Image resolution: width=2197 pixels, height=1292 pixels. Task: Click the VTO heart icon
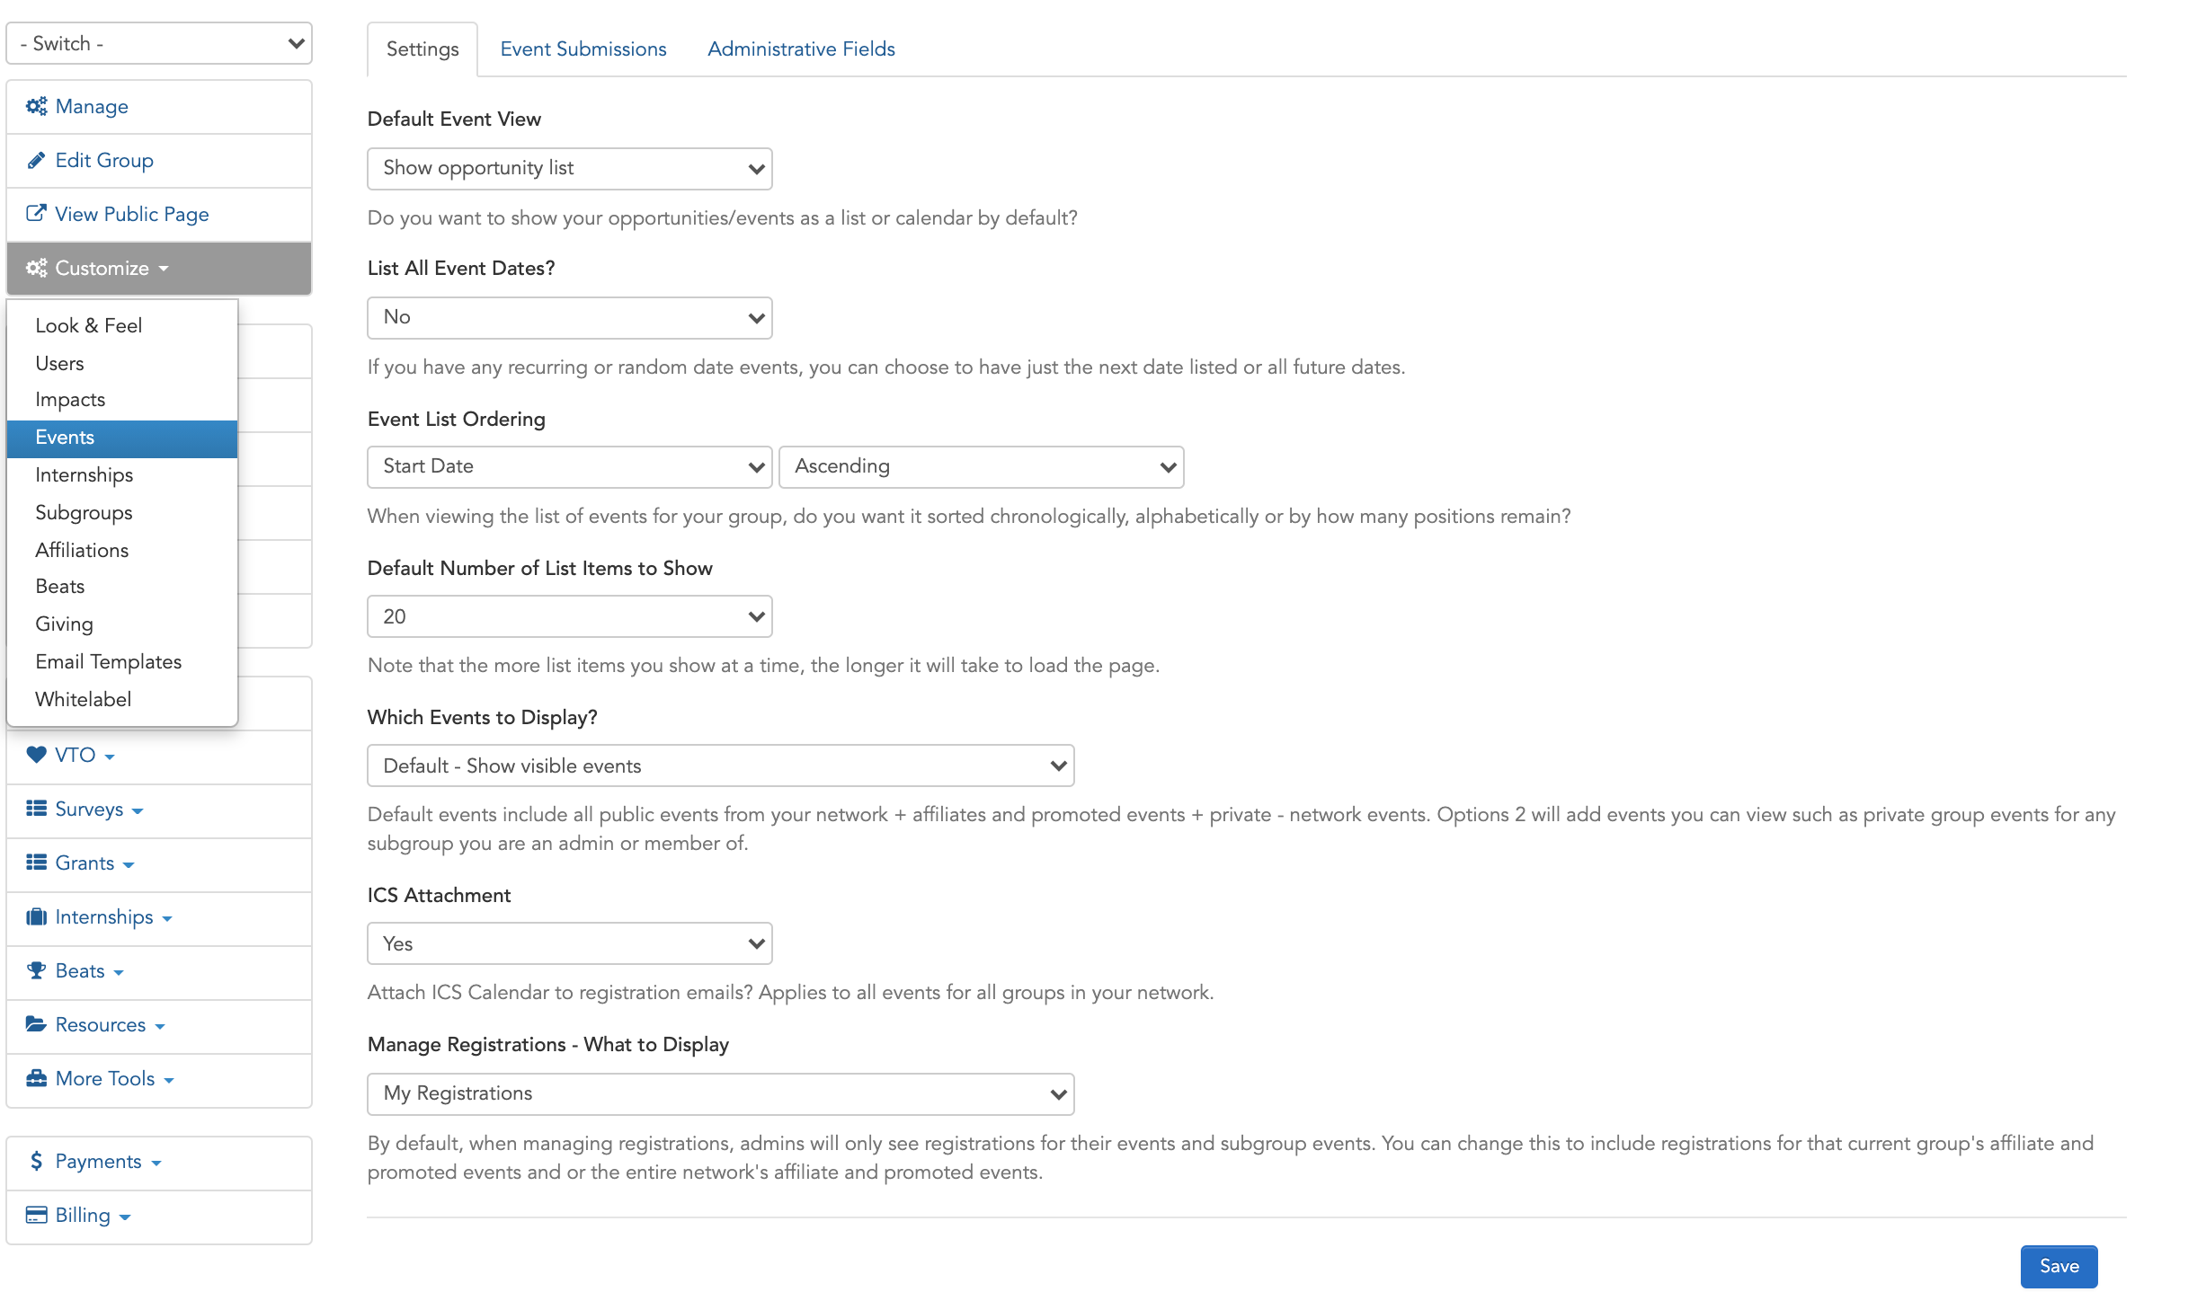36,755
